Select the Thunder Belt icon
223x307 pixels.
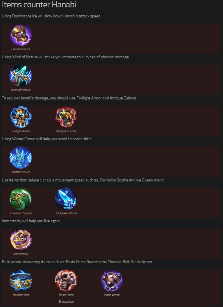click(21, 281)
